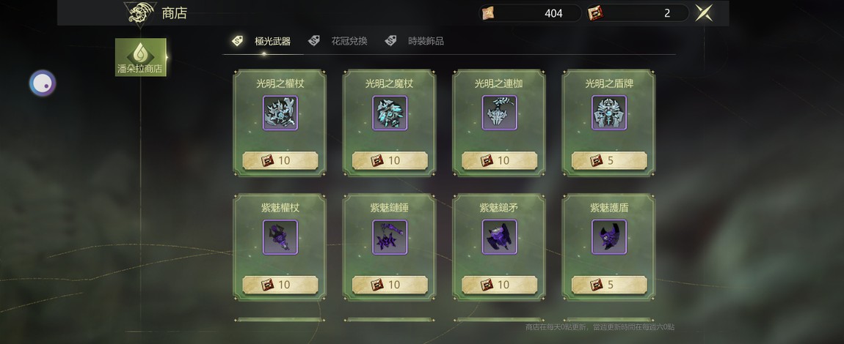The width and height of the screenshot is (844, 344).
Task: Click the 404 scroll currency counter
Action: (x=530, y=13)
